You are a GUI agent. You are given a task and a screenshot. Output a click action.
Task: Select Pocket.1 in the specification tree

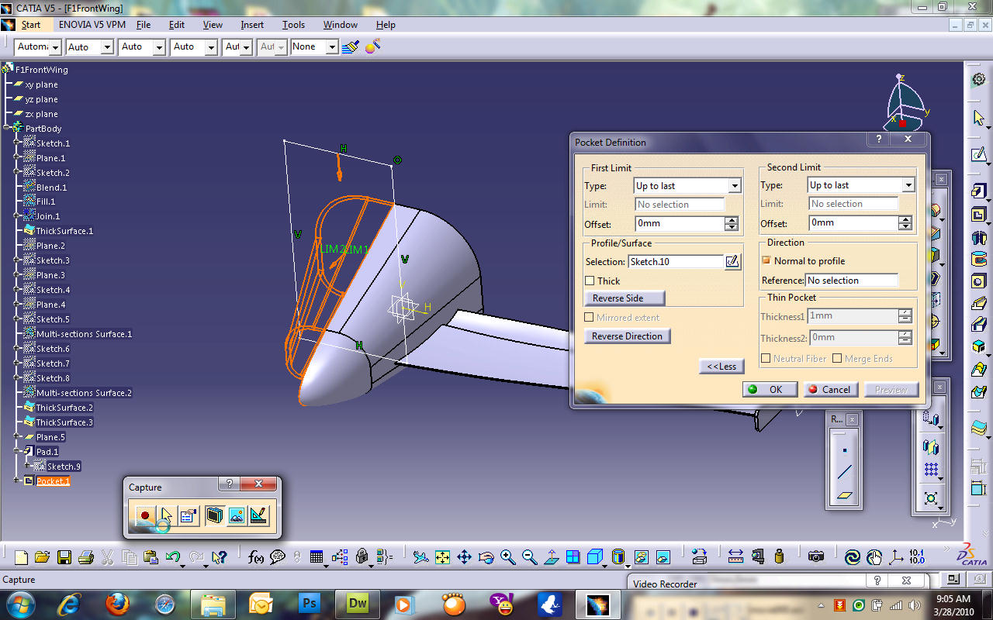pos(53,480)
